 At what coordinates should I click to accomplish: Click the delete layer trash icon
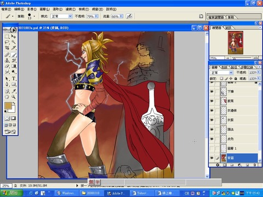click(255, 165)
